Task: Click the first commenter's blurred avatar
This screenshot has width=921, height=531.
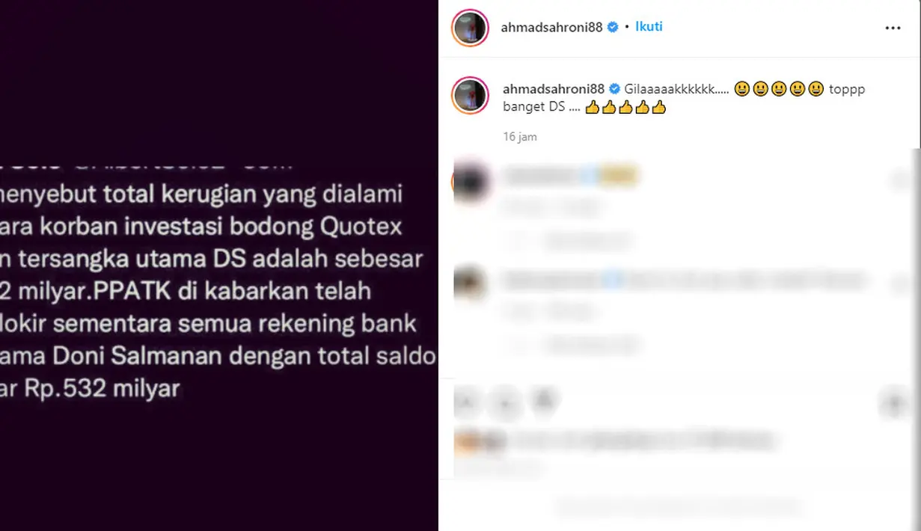Action: point(471,181)
